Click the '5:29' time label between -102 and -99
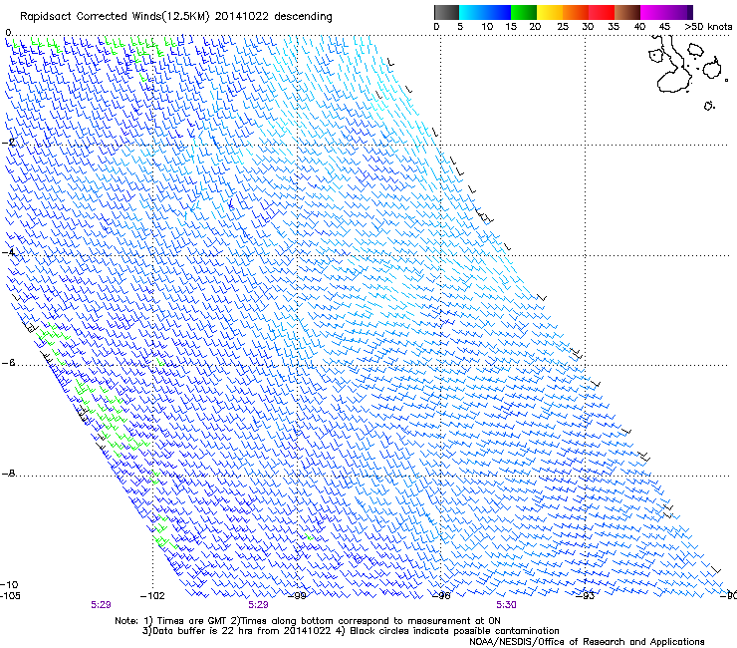 click(x=258, y=605)
